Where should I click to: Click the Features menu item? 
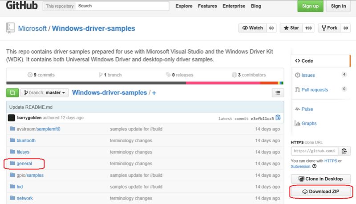pyautogui.click(x=207, y=6)
